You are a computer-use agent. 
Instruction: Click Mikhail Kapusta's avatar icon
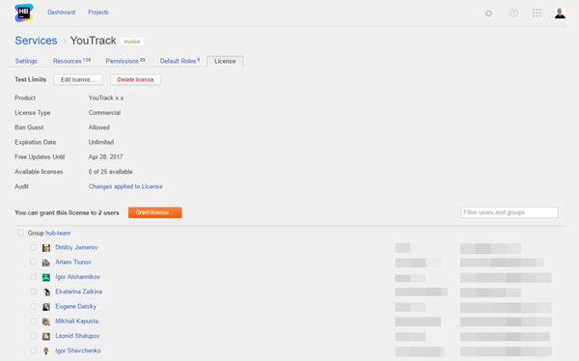(x=46, y=321)
